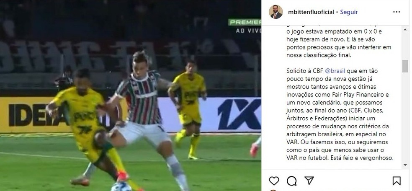The width and height of the screenshot is (412, 191).
Task: Click the soccer ball in the video
Action: pyautogui.click(x=121, y=187)
